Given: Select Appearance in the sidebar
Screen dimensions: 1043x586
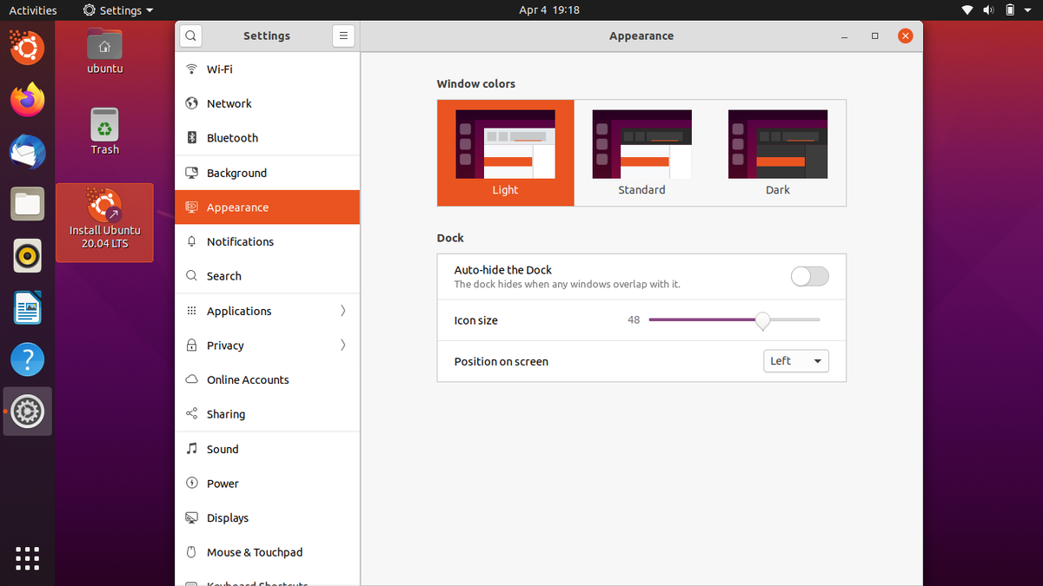Looking at the screenshot, I should click(267, 207).
